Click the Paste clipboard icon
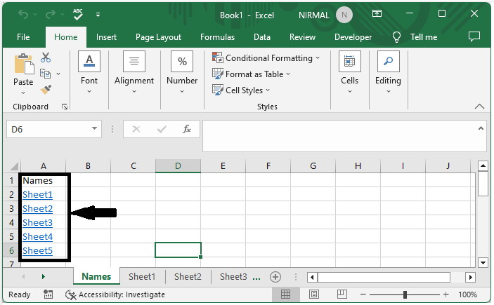This screenshot has width=494, height=305. [24, 64]
